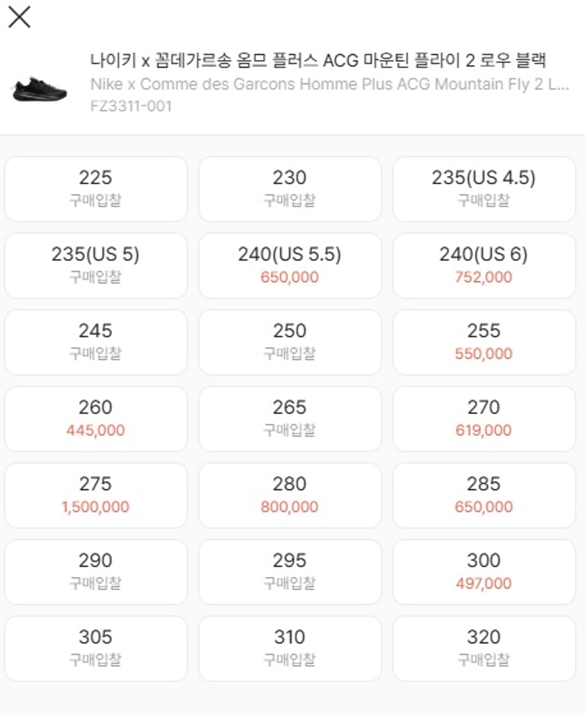This screenshot has width=585, height=715.
Task: Select size 225 bid option
Action: [96, 189]
